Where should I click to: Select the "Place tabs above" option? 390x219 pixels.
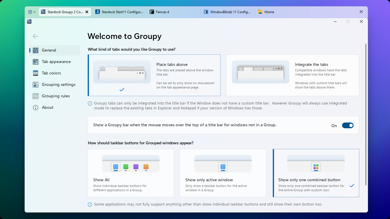[x=154, y=75]
